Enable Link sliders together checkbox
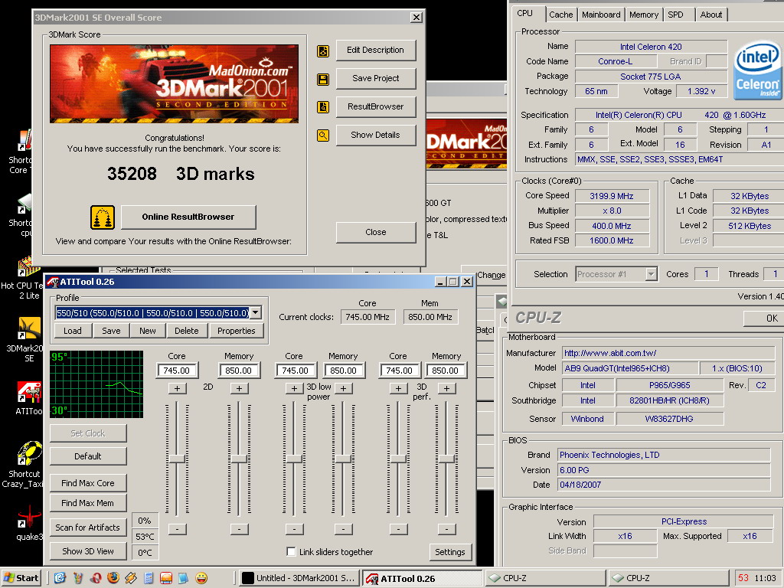Viewport: 784px width, 588px height. click(291, 551)
